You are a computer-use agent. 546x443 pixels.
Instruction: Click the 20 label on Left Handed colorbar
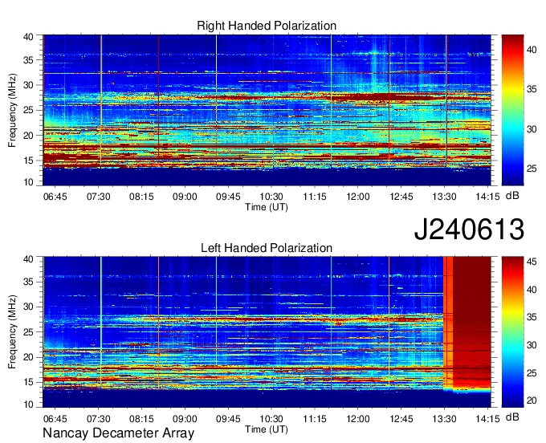[532, 400]
